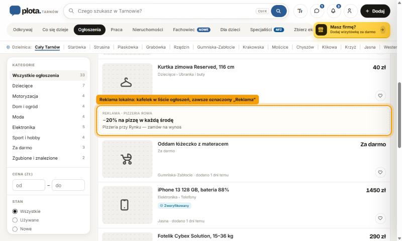Click arrow on Masz firmę banner
Screen dimensions: 402x241
[382, 30]
